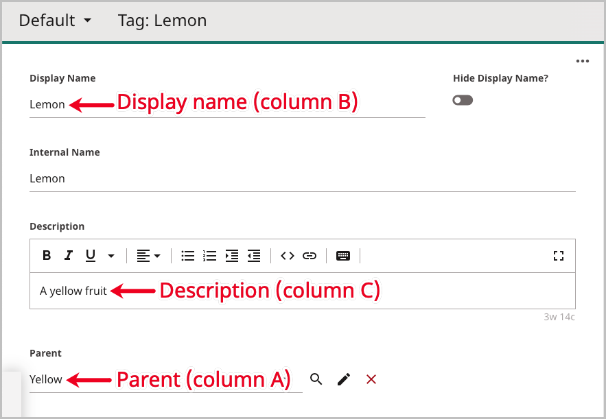Click the Display Name field containing Lemon
Image resolution: width=606 pixels, height=419 pixels.
pyautogui.click(x=227, y=105)
